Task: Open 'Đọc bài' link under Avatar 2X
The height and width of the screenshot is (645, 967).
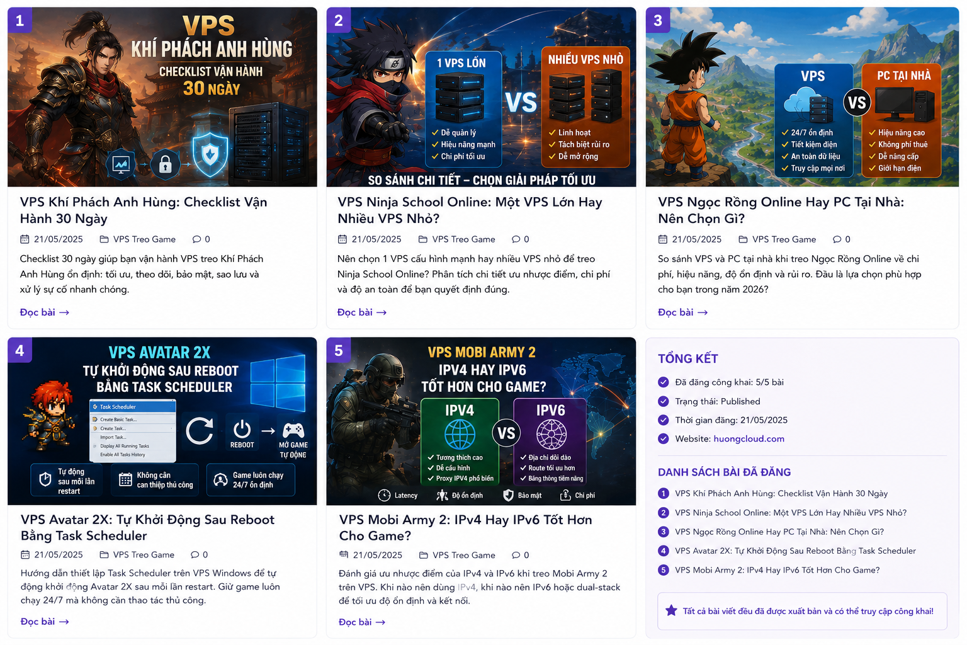Action: [45, 622]
